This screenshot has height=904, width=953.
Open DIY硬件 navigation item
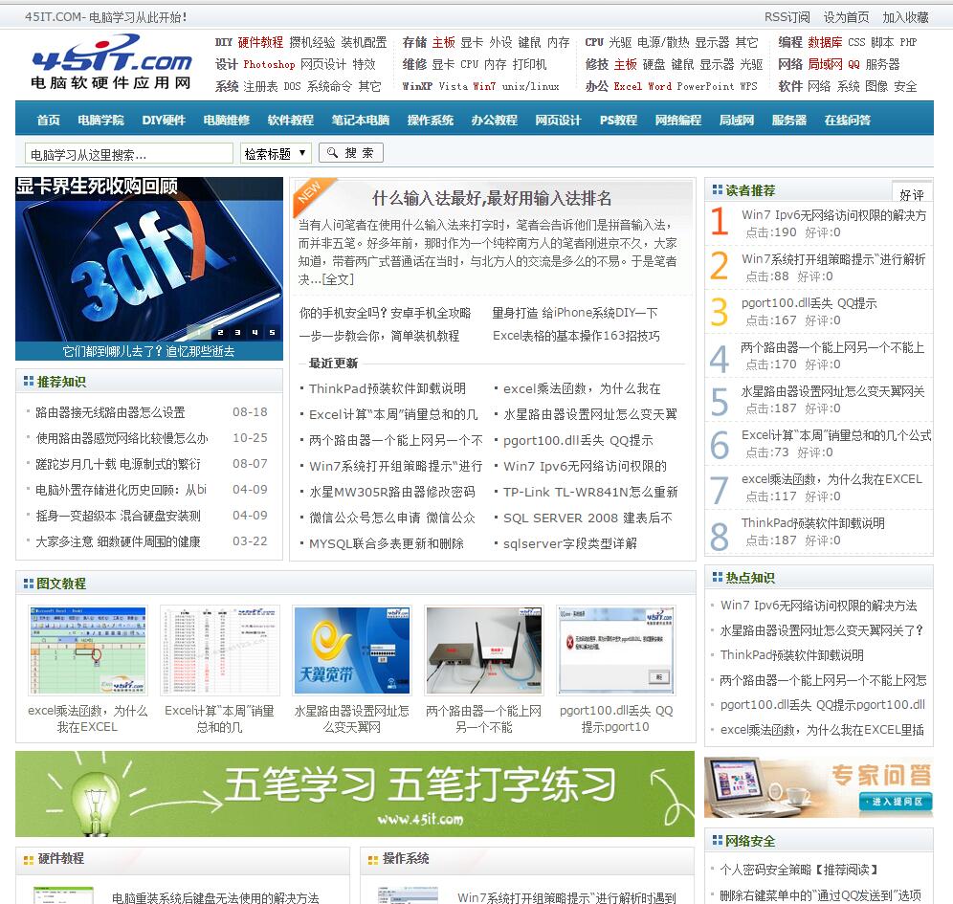pos(164,120)
